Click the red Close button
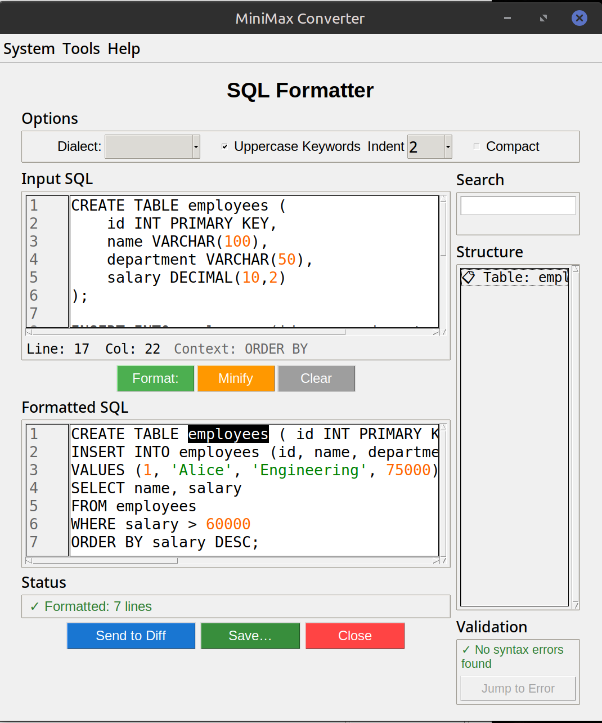Screen dimensions: 602x723 point(355,636)
